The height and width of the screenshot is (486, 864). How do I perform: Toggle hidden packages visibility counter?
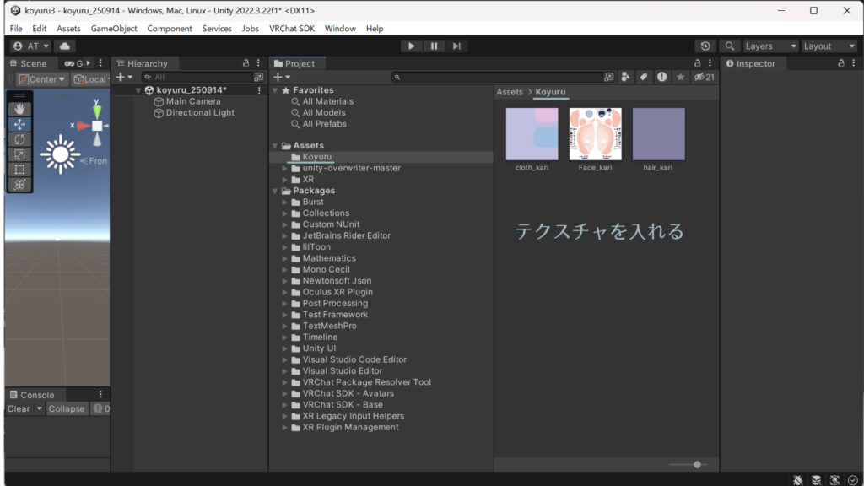click(704, 77)
